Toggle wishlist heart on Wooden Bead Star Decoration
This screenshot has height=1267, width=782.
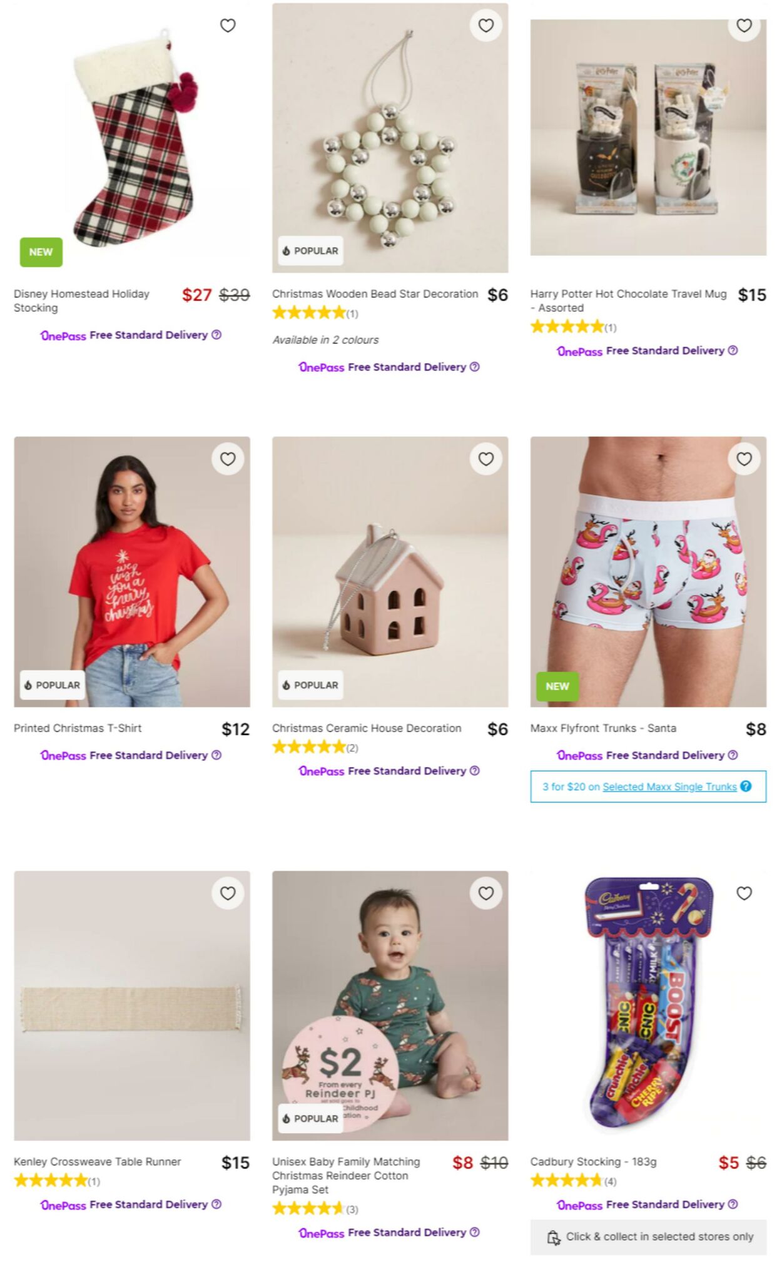pyautogui.click(x=486, y=26)
